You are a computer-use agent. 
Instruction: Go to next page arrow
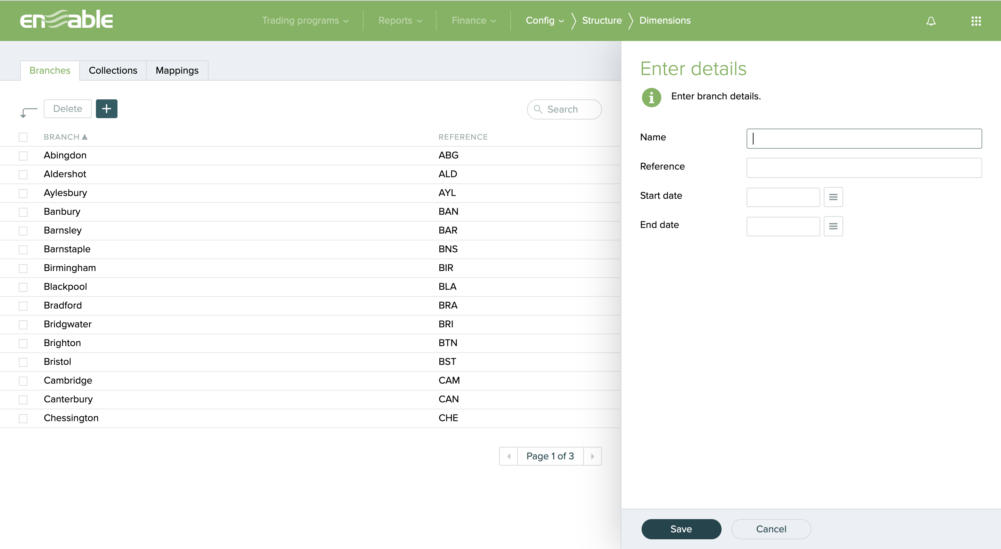pos(592,456)
